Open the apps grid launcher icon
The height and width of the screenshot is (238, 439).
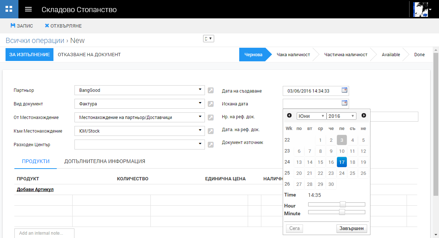click(9, 9)
